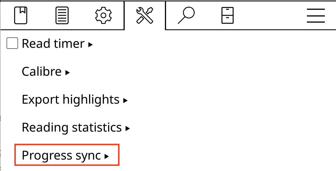This screenshot has height=171, width=336.
Task: Select the table of contents icon
Action: (x=61, y=15)
